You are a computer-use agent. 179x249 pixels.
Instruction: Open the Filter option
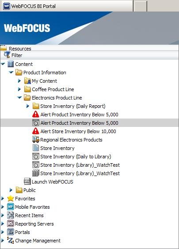pyautogui.click(x=17, y=55)
